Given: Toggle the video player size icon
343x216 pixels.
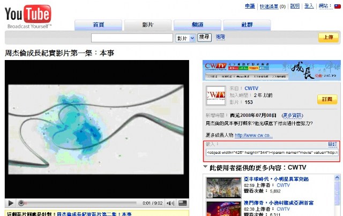Looking at the screenshot, I should pos(182,203).
